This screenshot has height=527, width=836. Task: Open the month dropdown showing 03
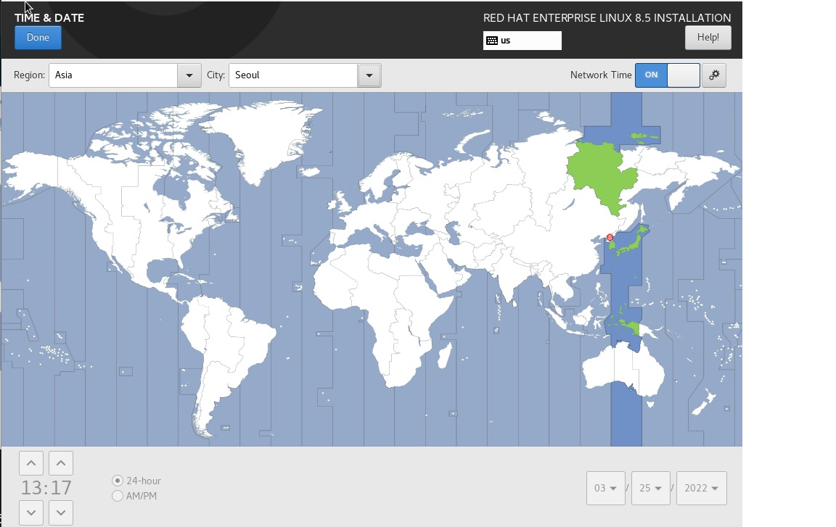(605, 488)
